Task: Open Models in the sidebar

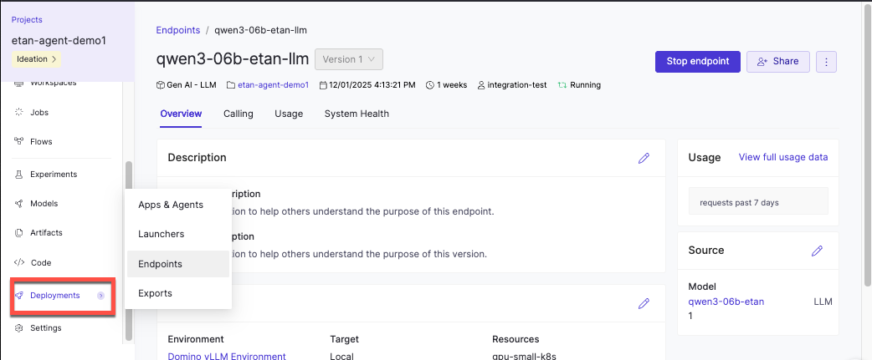Action: [x=44, y=204]
